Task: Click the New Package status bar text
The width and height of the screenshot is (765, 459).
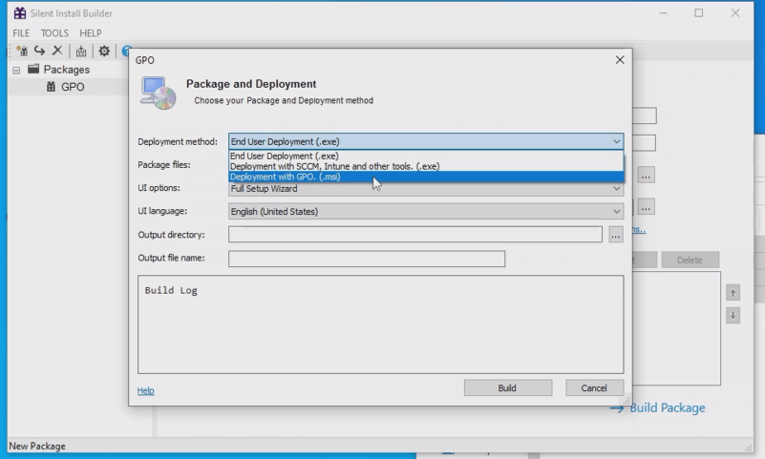Action: click(x=37, y=447)
